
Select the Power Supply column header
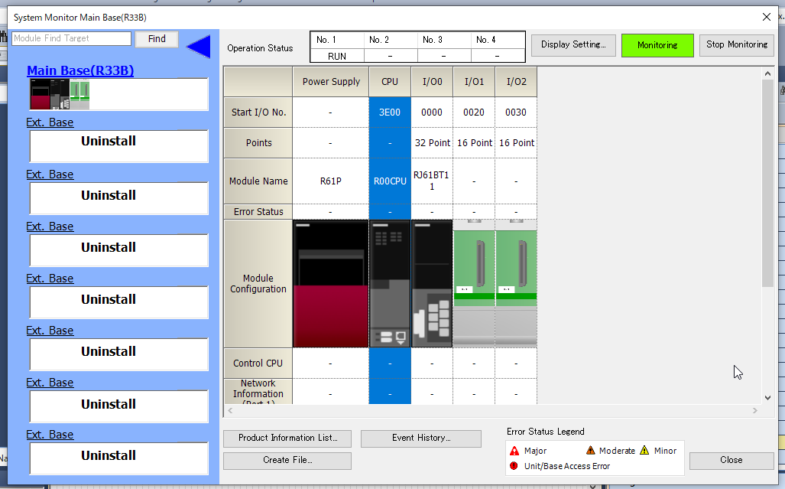click(x=330, y=82)
